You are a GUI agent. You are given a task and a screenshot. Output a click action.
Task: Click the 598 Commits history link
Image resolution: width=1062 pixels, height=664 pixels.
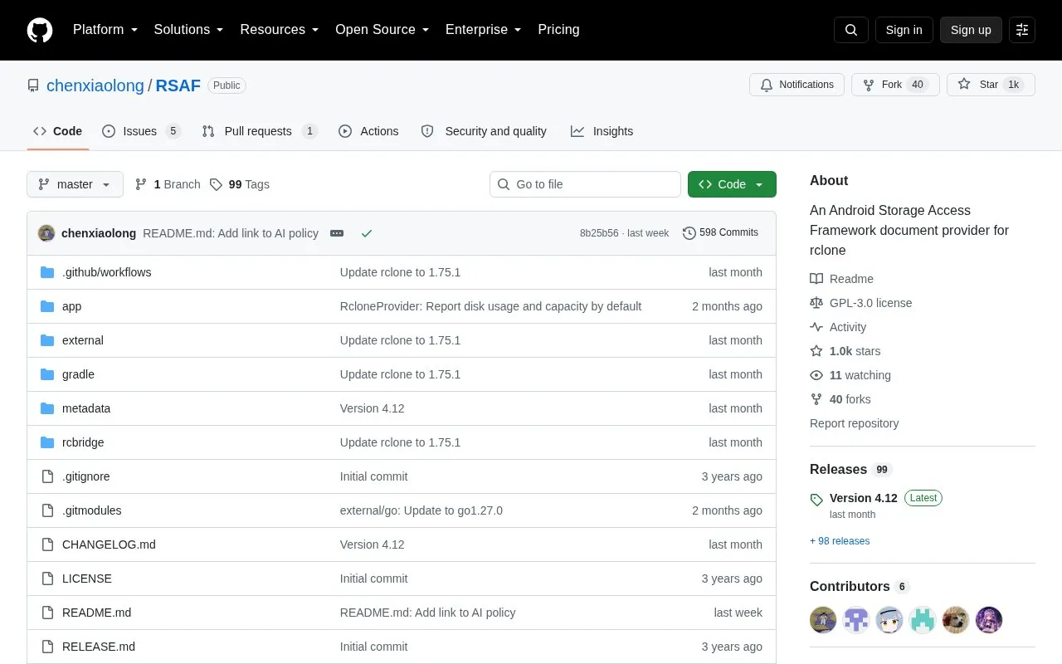[x=720, y=233]
